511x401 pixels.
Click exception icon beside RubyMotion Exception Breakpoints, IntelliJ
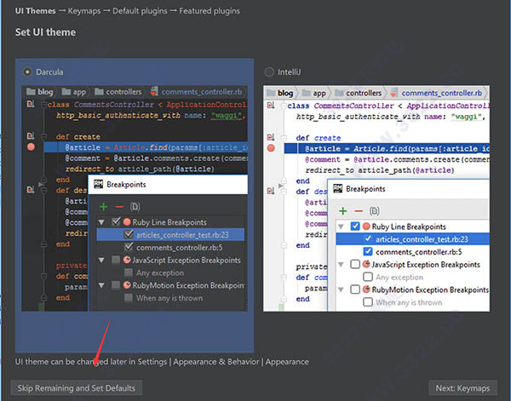366,289
